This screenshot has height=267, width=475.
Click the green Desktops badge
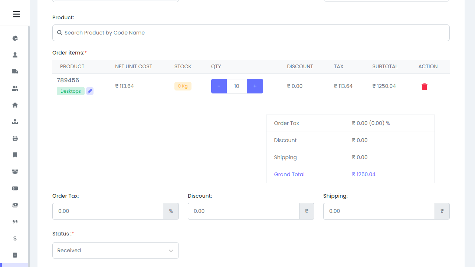(x=71, y=91)
